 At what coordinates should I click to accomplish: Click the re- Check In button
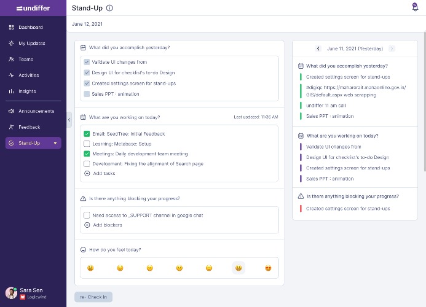click(93, 297)
